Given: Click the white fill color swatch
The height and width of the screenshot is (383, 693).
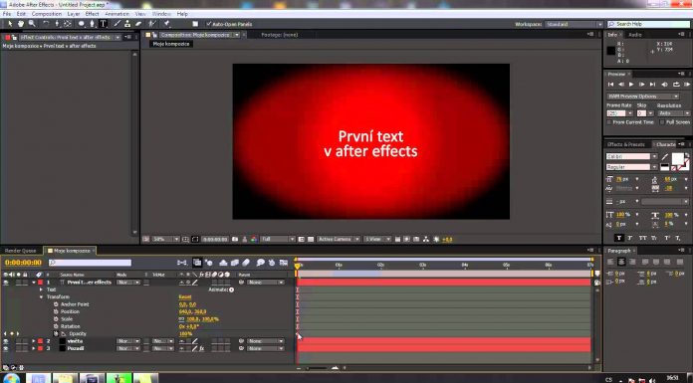Looking at the screenshot, I should coord(677,158).
